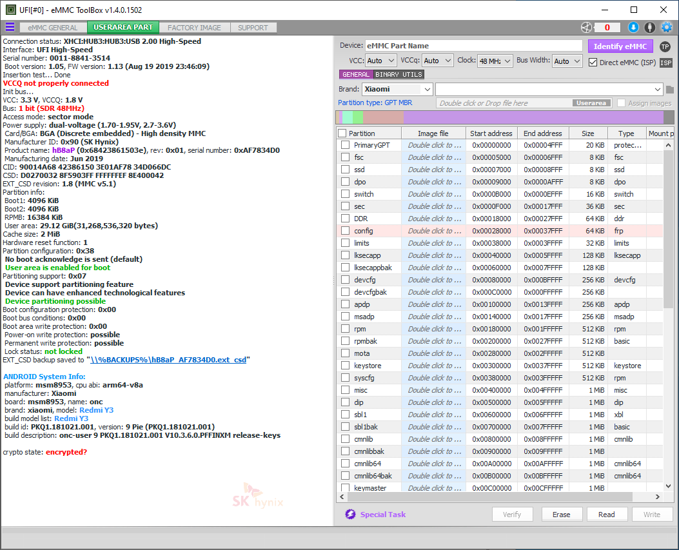The height and width of the screenshot is (550, 679).
Task: Open the hamburger main menu
Action: (10, 27)
